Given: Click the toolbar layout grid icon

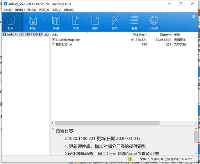Looking at the screenshot, I should click(x=194, y=17).
